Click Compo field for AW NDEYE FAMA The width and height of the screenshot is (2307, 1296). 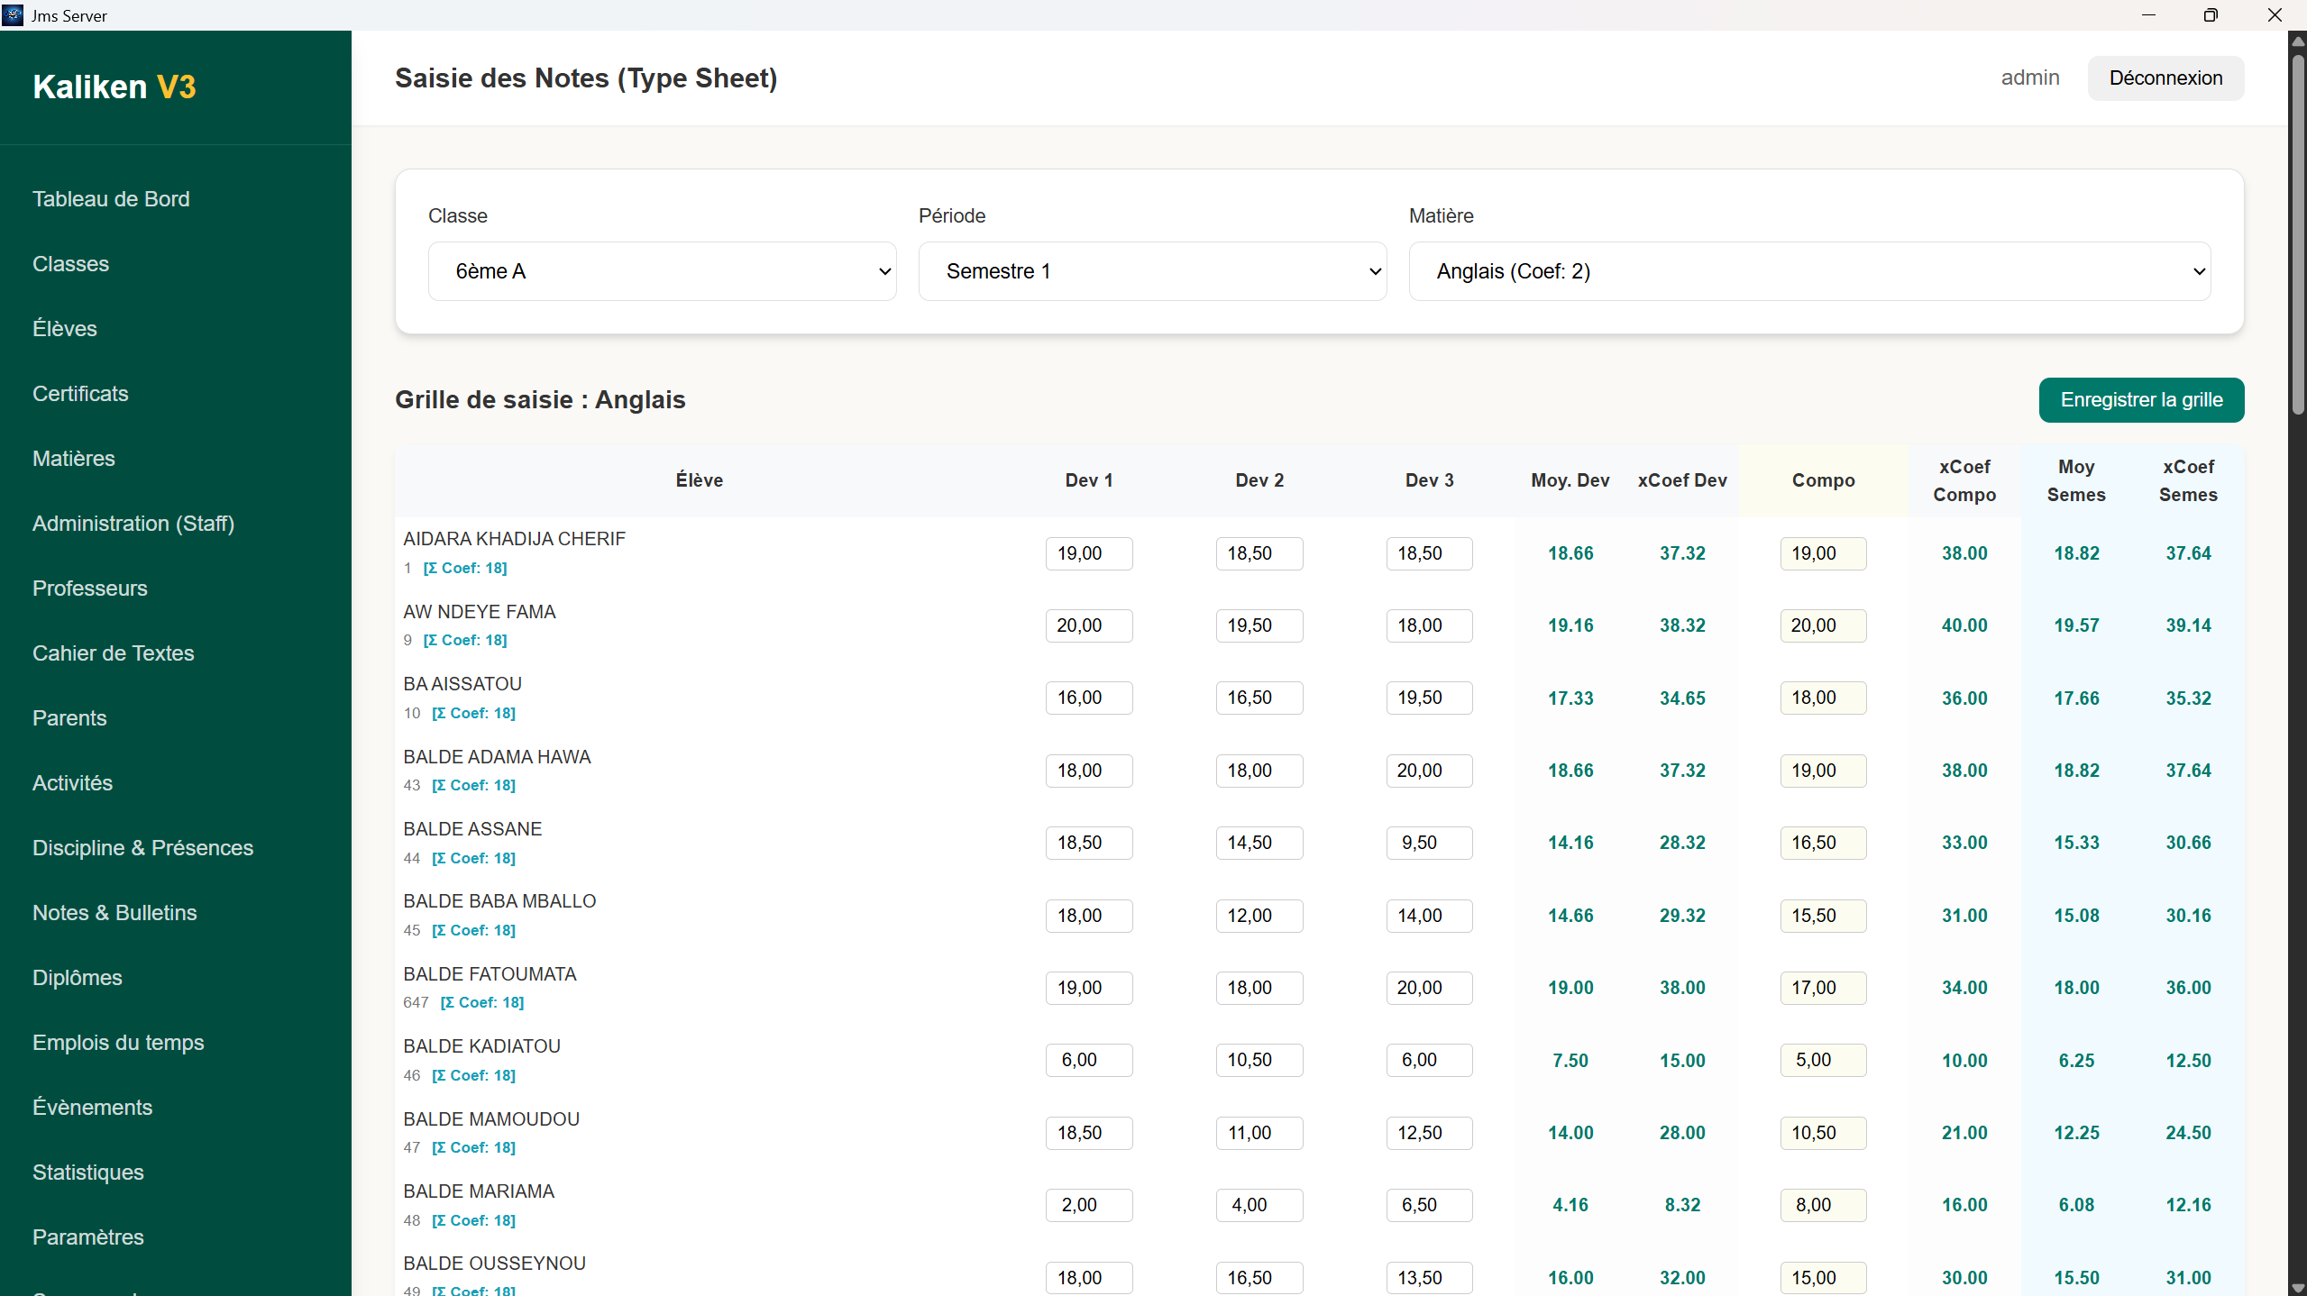tap(1822, 625)
